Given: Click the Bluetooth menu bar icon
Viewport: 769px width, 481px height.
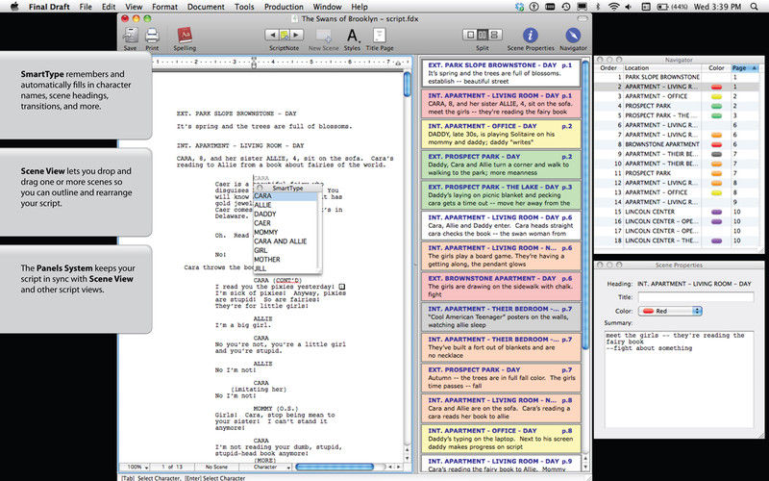Looking at the screenshot, I should 598,7.
